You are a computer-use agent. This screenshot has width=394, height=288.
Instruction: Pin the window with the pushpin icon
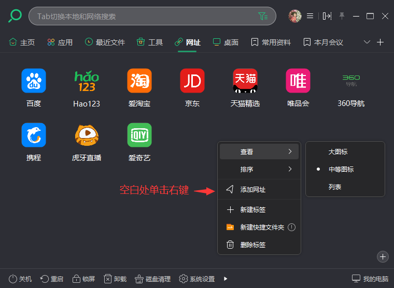(342, 16)
